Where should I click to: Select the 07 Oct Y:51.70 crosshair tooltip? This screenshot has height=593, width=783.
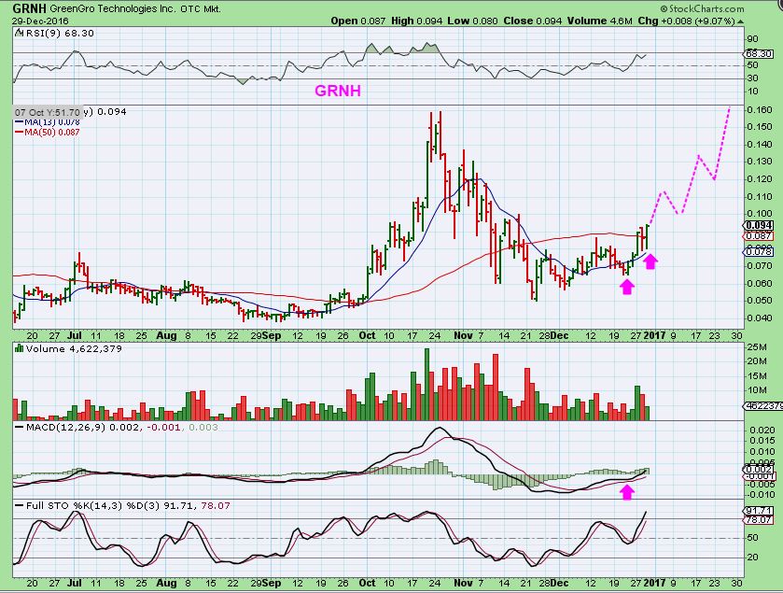point(48,112)
